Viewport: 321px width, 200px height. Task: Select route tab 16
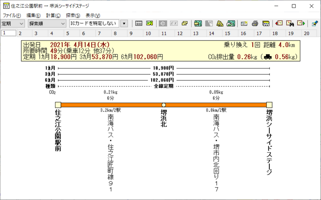246,33
